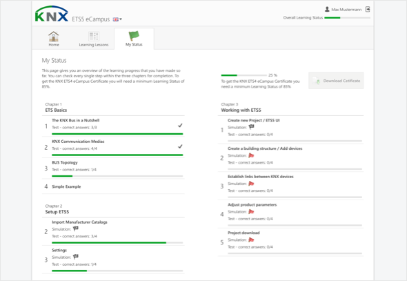Click the My Status page heading
407x281 pixels.
tap(54, 61)
